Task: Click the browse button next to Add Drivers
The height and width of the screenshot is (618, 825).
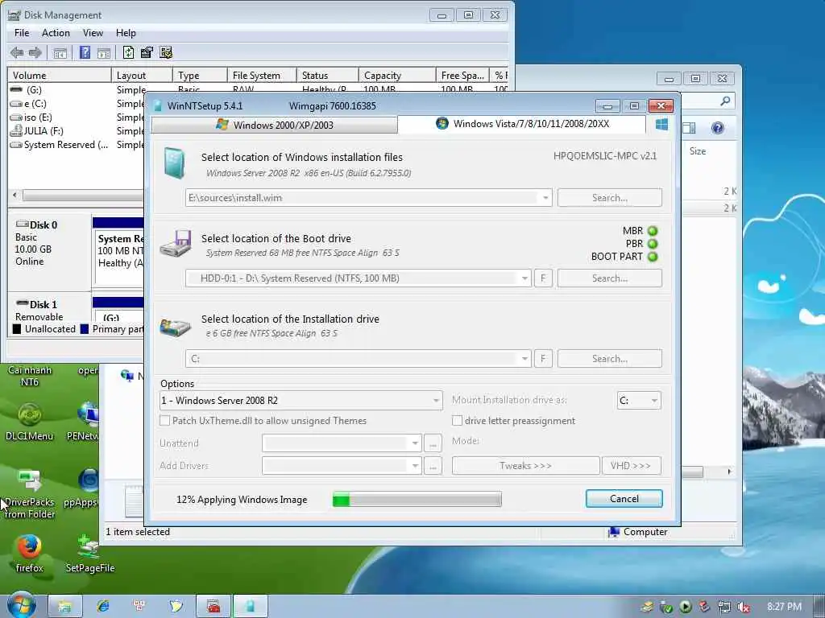Action: point(433,466)
